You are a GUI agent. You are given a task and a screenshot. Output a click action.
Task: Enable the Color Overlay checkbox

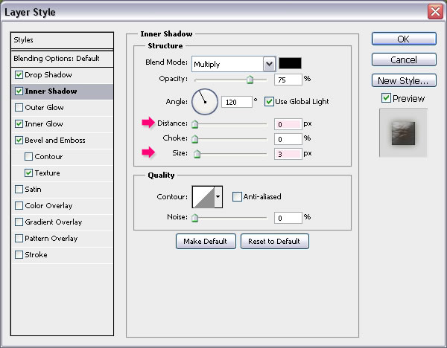coord(19,206)
